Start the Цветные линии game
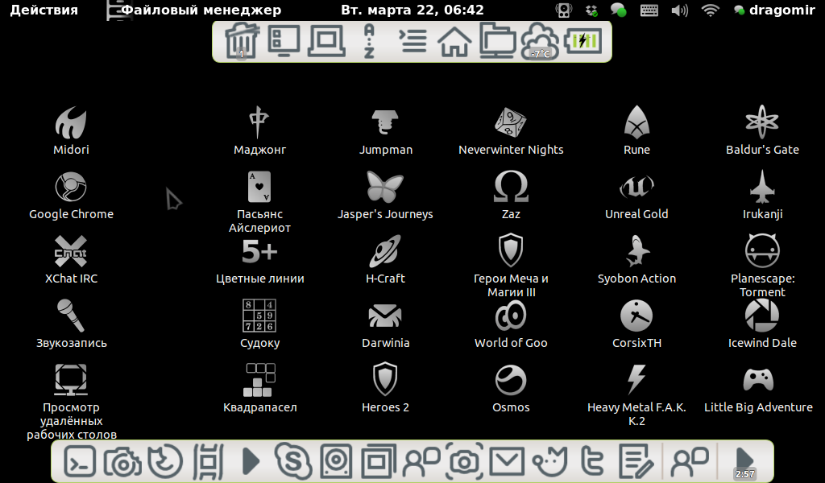Screen dimensions: 825x483 259,251
